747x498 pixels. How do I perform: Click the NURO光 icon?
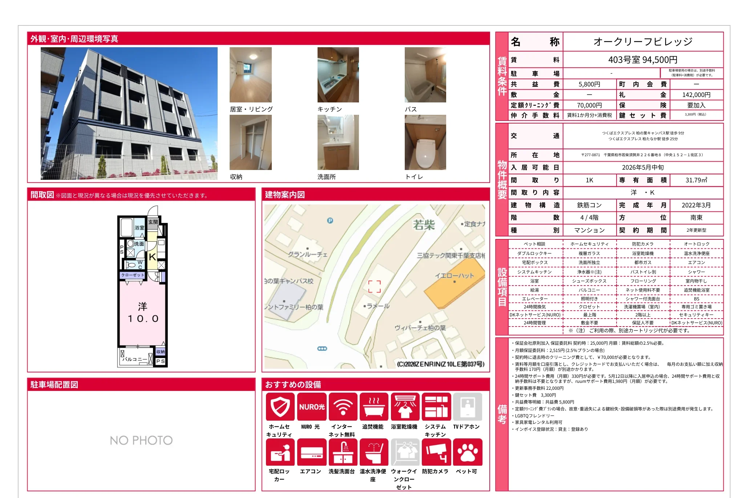311,406
